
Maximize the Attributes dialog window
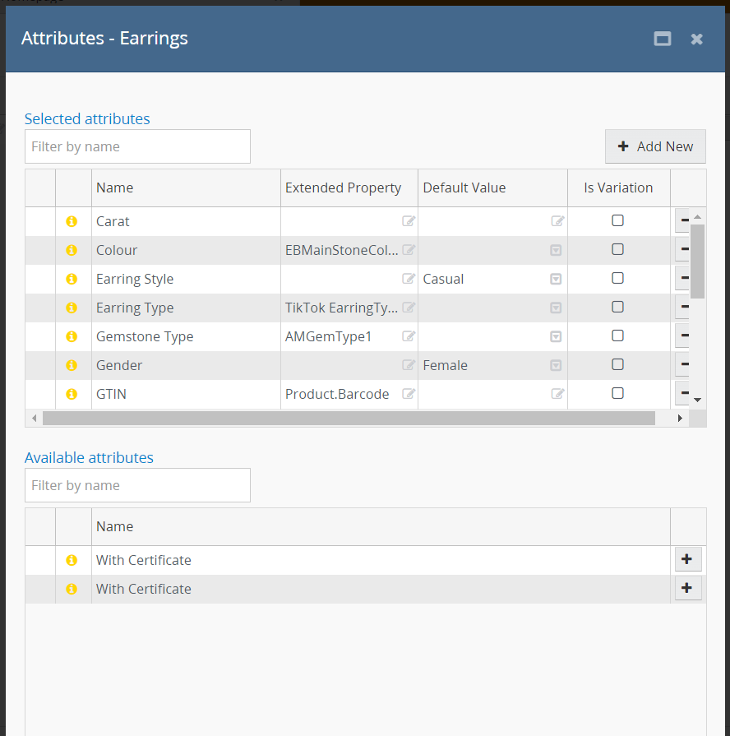tap(662, 39)
